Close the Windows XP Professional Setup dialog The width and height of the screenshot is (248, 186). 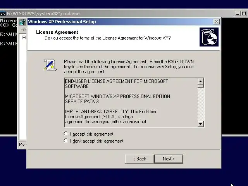(x=216, y=22)
